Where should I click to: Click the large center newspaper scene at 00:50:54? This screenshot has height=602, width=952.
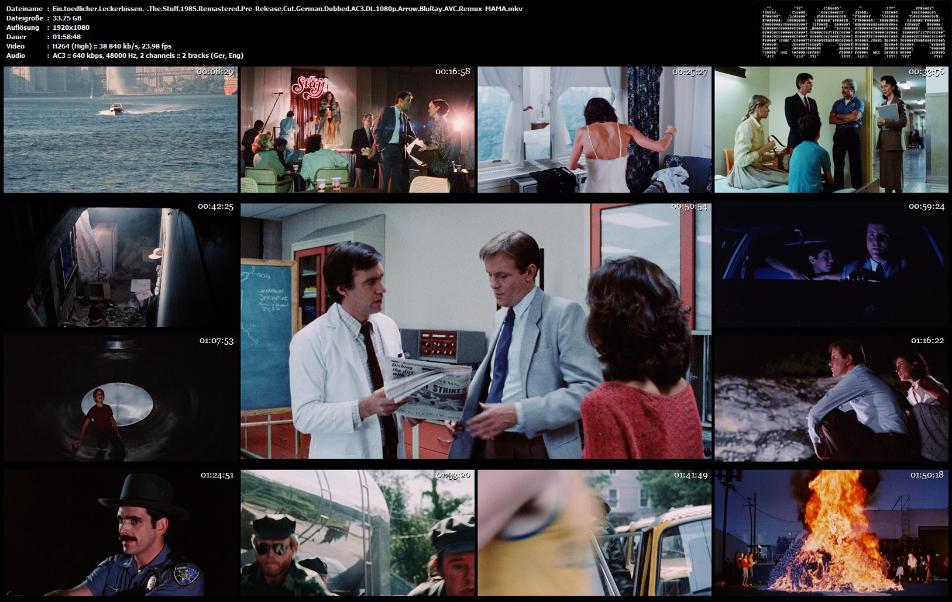coord(476,331)
